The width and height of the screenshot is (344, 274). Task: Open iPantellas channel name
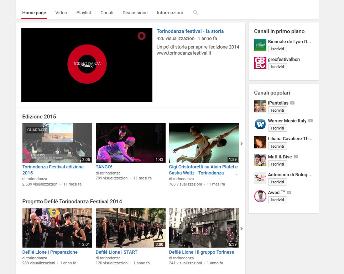pos(278,103)
